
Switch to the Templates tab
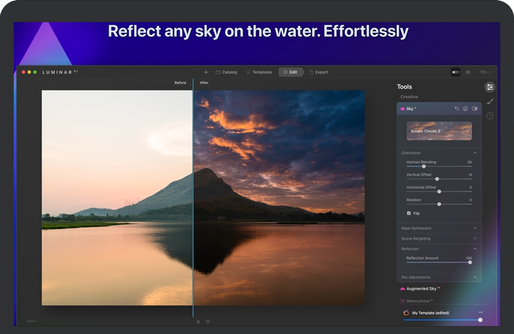point(259,72)
